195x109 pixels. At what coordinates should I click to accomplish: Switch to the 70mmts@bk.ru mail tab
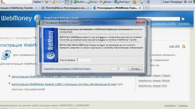point(66,8)
